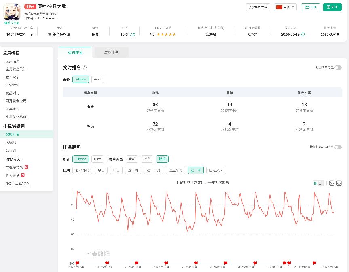Image resolution: width=349 pixels, height=272 pixels.
Task: Open the China country dropdown
Action: (285, 7)
